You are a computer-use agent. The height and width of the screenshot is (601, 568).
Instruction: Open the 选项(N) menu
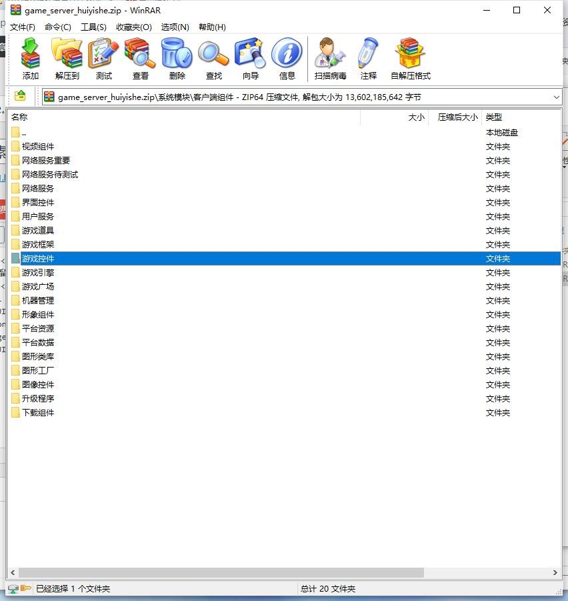coord(175,27)
